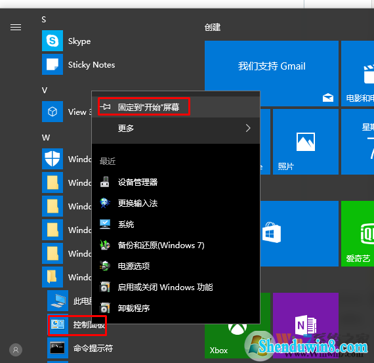Select 固定到"开始"屏幕 menu entry
Image resolution: width=374 pixels, height=363 pixels.
(176, 107)
